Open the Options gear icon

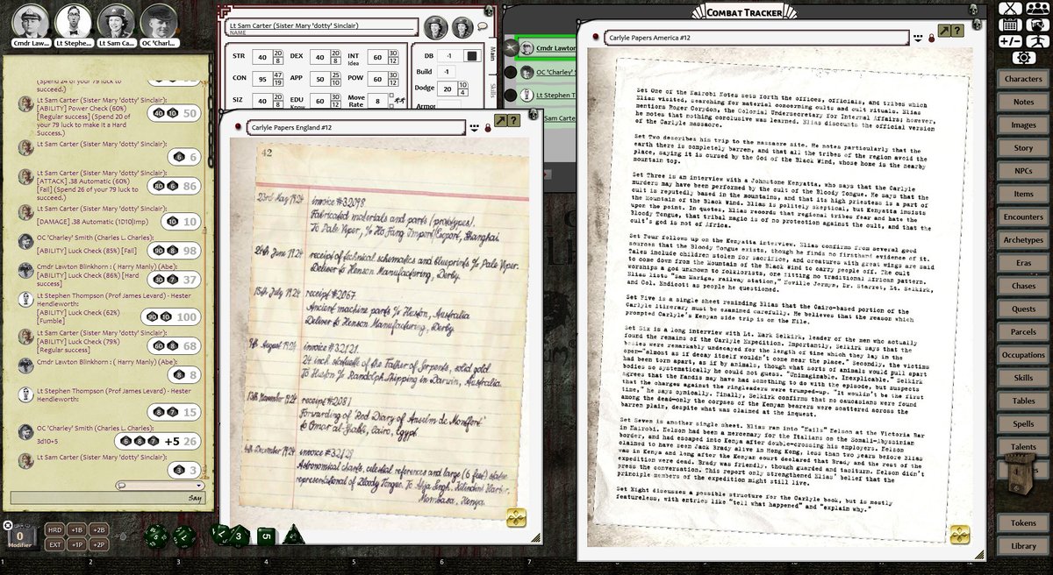[x=1023, y=58]
